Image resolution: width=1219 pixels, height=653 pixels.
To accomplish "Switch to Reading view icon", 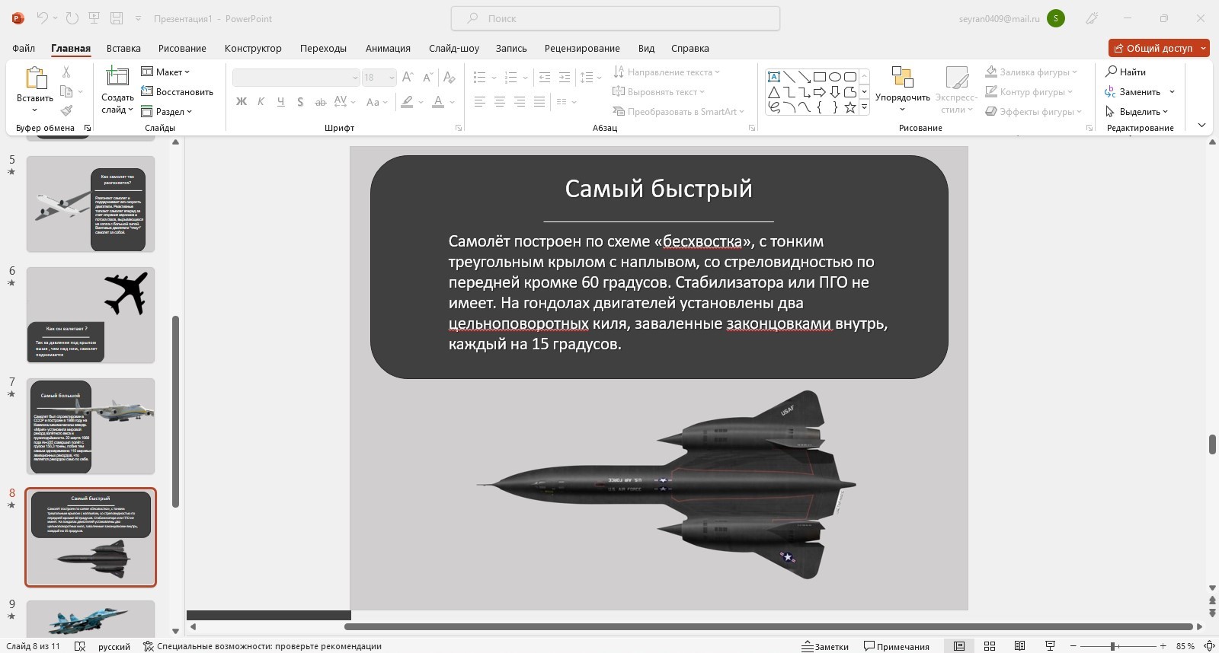I will coord(1019,646).
